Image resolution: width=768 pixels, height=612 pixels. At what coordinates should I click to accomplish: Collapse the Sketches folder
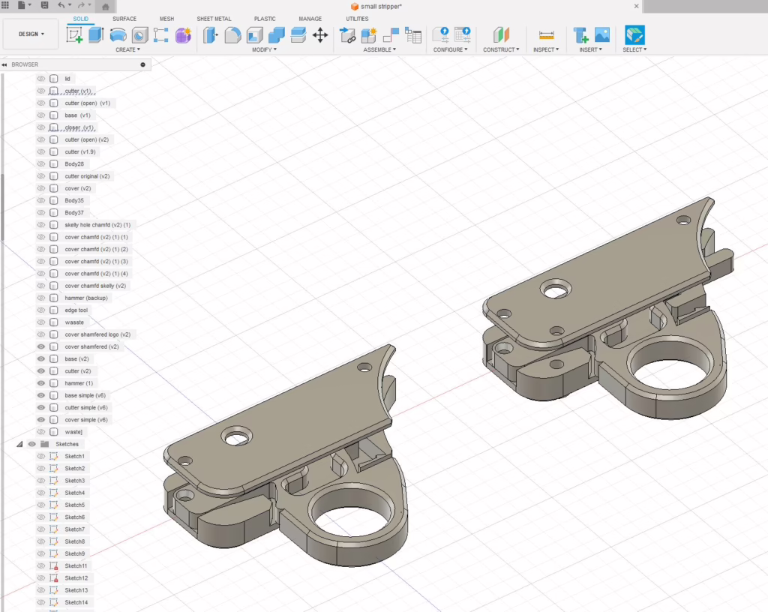click(x=19, y=444)
